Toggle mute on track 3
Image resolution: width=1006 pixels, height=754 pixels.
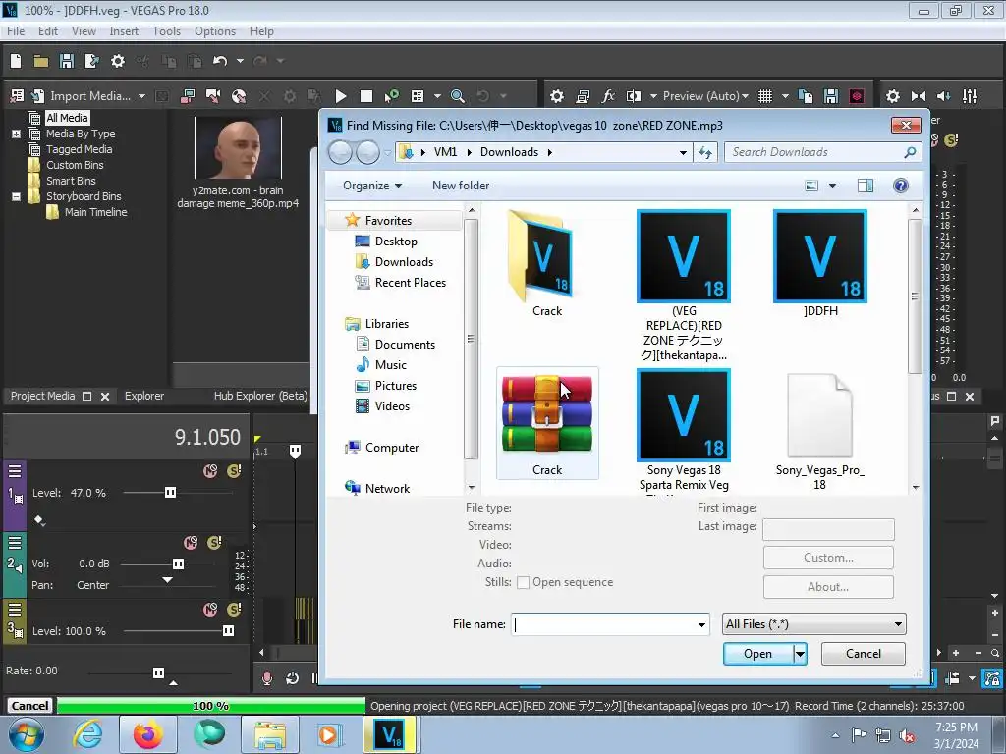coord(210,610)
